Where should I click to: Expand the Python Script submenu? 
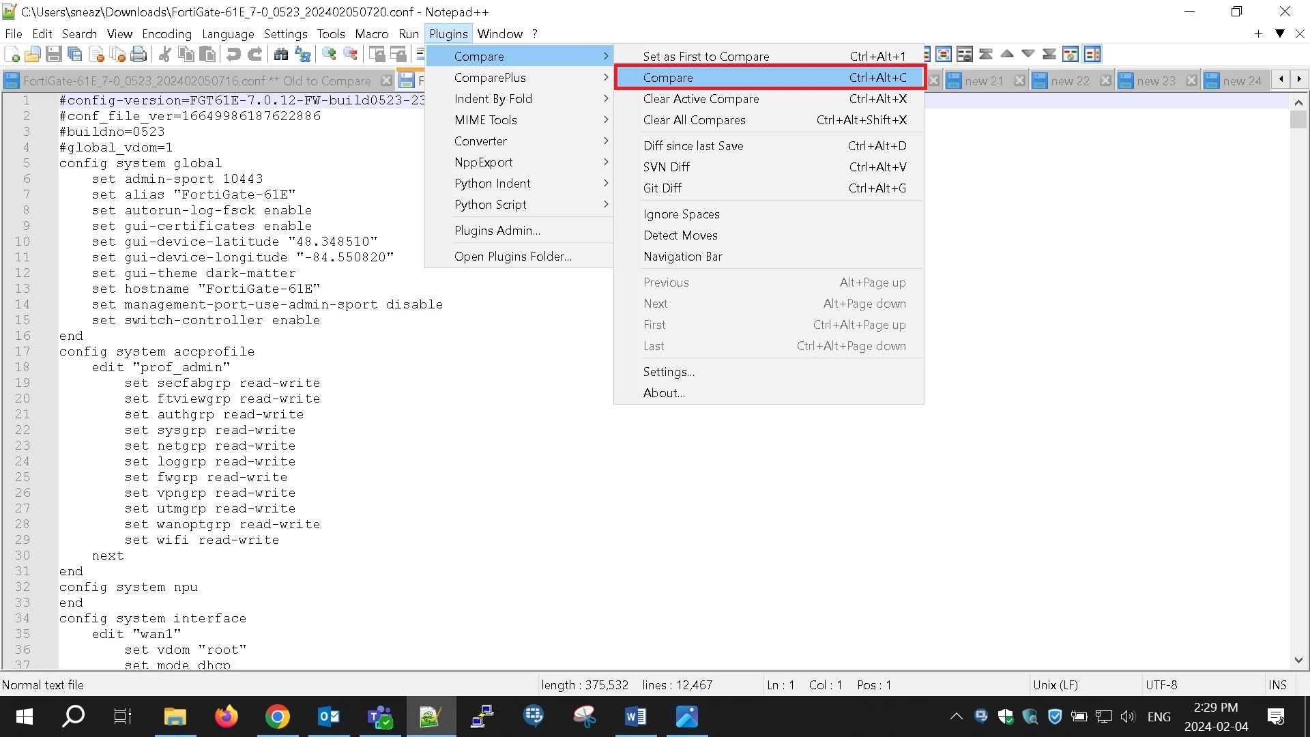click(x=520, y=205)
